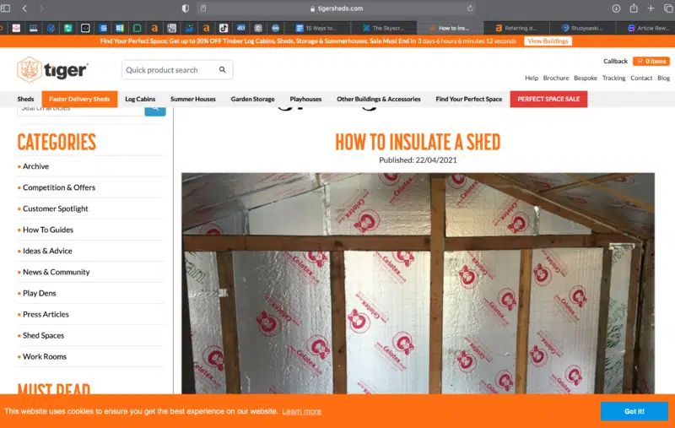This screenshot has height=428, width=675.
Task: Click the Tiger logo to go home
Action: 52,69
